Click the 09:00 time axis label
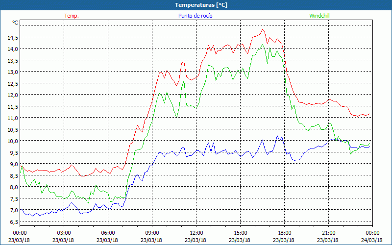 click(152, 233)
